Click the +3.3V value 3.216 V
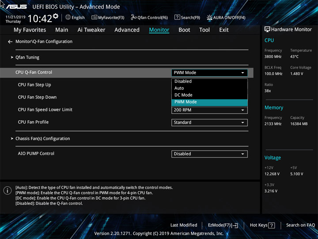318x239 pixels. (x=271, y=191)
